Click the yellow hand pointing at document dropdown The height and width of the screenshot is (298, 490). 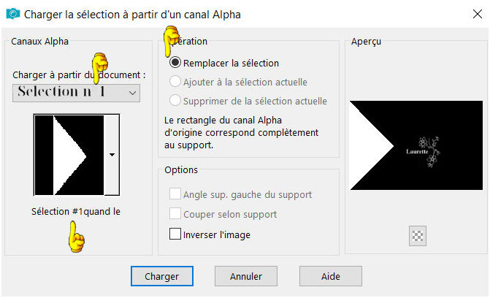(100, 68)
